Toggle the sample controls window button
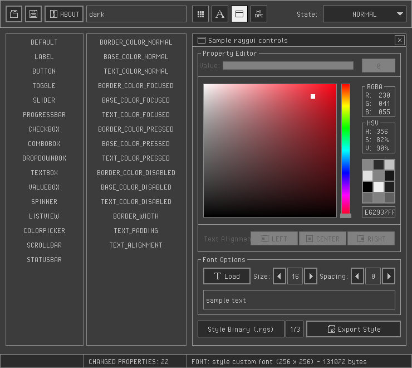 pos(239,14)
